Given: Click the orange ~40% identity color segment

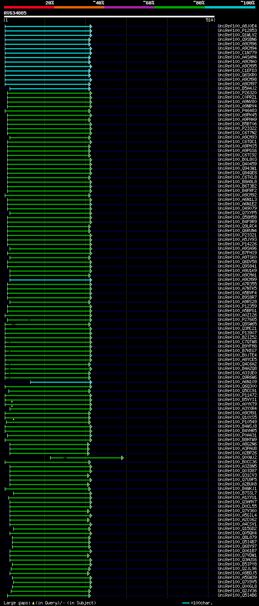Looking at the screenshot, I should pyautogui.click(x=79, y=7).
